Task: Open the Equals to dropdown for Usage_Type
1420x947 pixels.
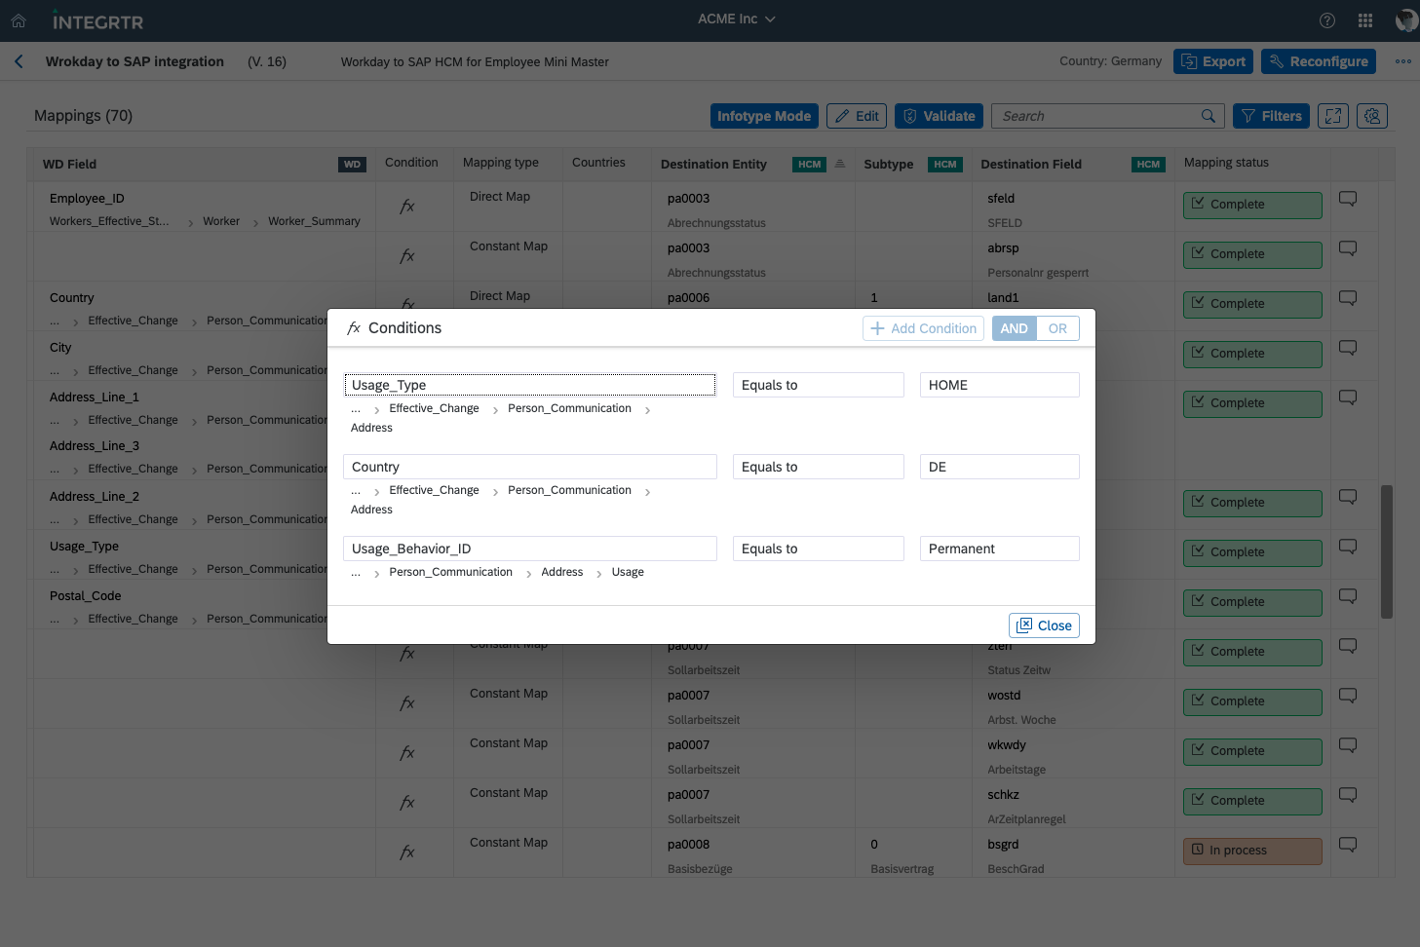Action: 818,384
